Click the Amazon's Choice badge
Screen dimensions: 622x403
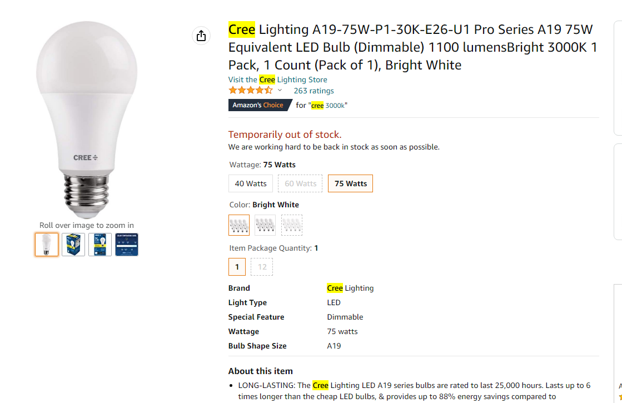(259, 105)
